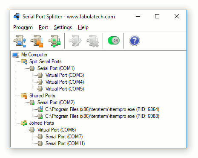Screen dimensions: 198x158
Task: Click the connector icon beside Virtual Port (COM6)
Action: 32,130
